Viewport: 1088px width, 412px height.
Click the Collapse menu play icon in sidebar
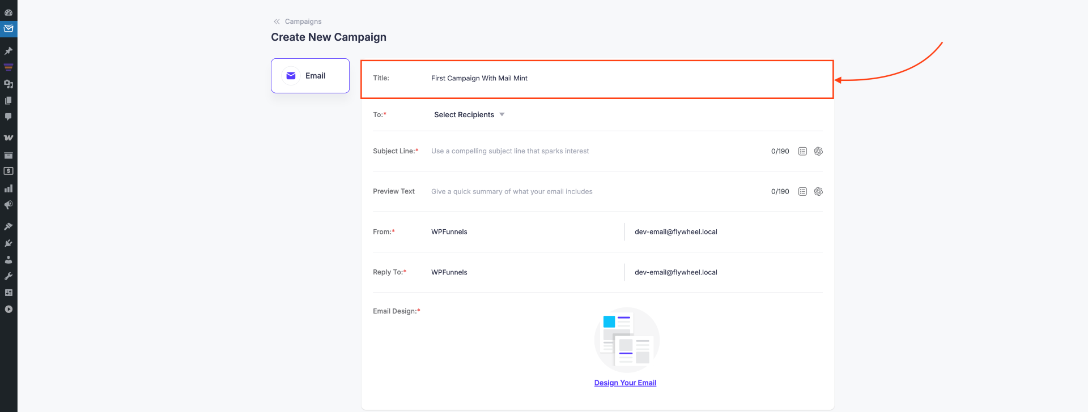(x=8, y=309)
